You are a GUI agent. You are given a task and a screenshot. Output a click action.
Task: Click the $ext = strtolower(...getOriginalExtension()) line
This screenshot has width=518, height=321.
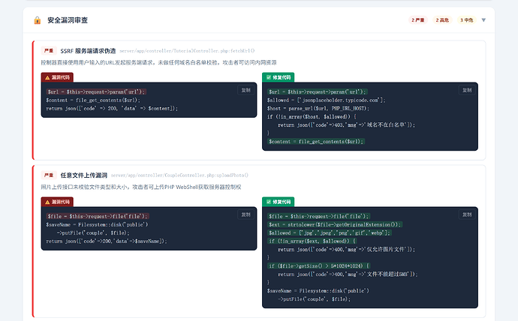[x=335, y=225]
